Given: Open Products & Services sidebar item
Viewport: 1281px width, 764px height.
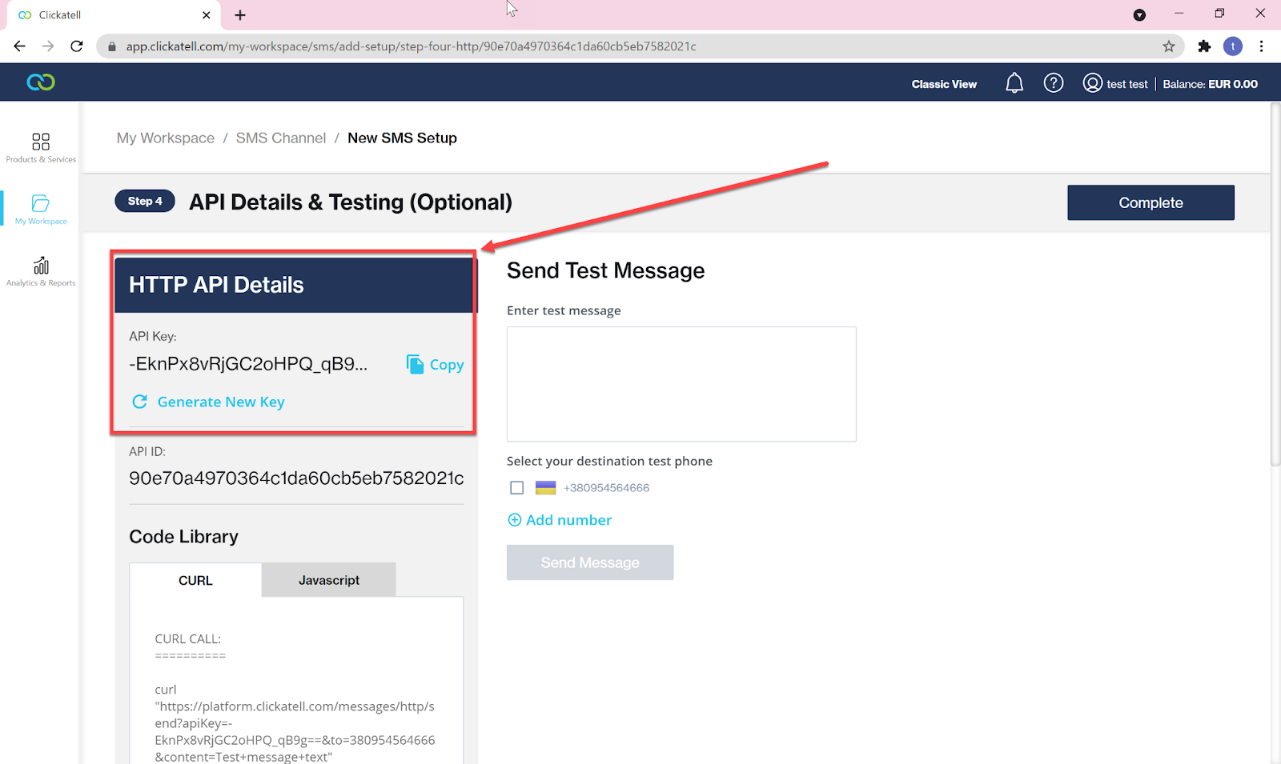Looking at the screenshot, I should click(41, 148).
